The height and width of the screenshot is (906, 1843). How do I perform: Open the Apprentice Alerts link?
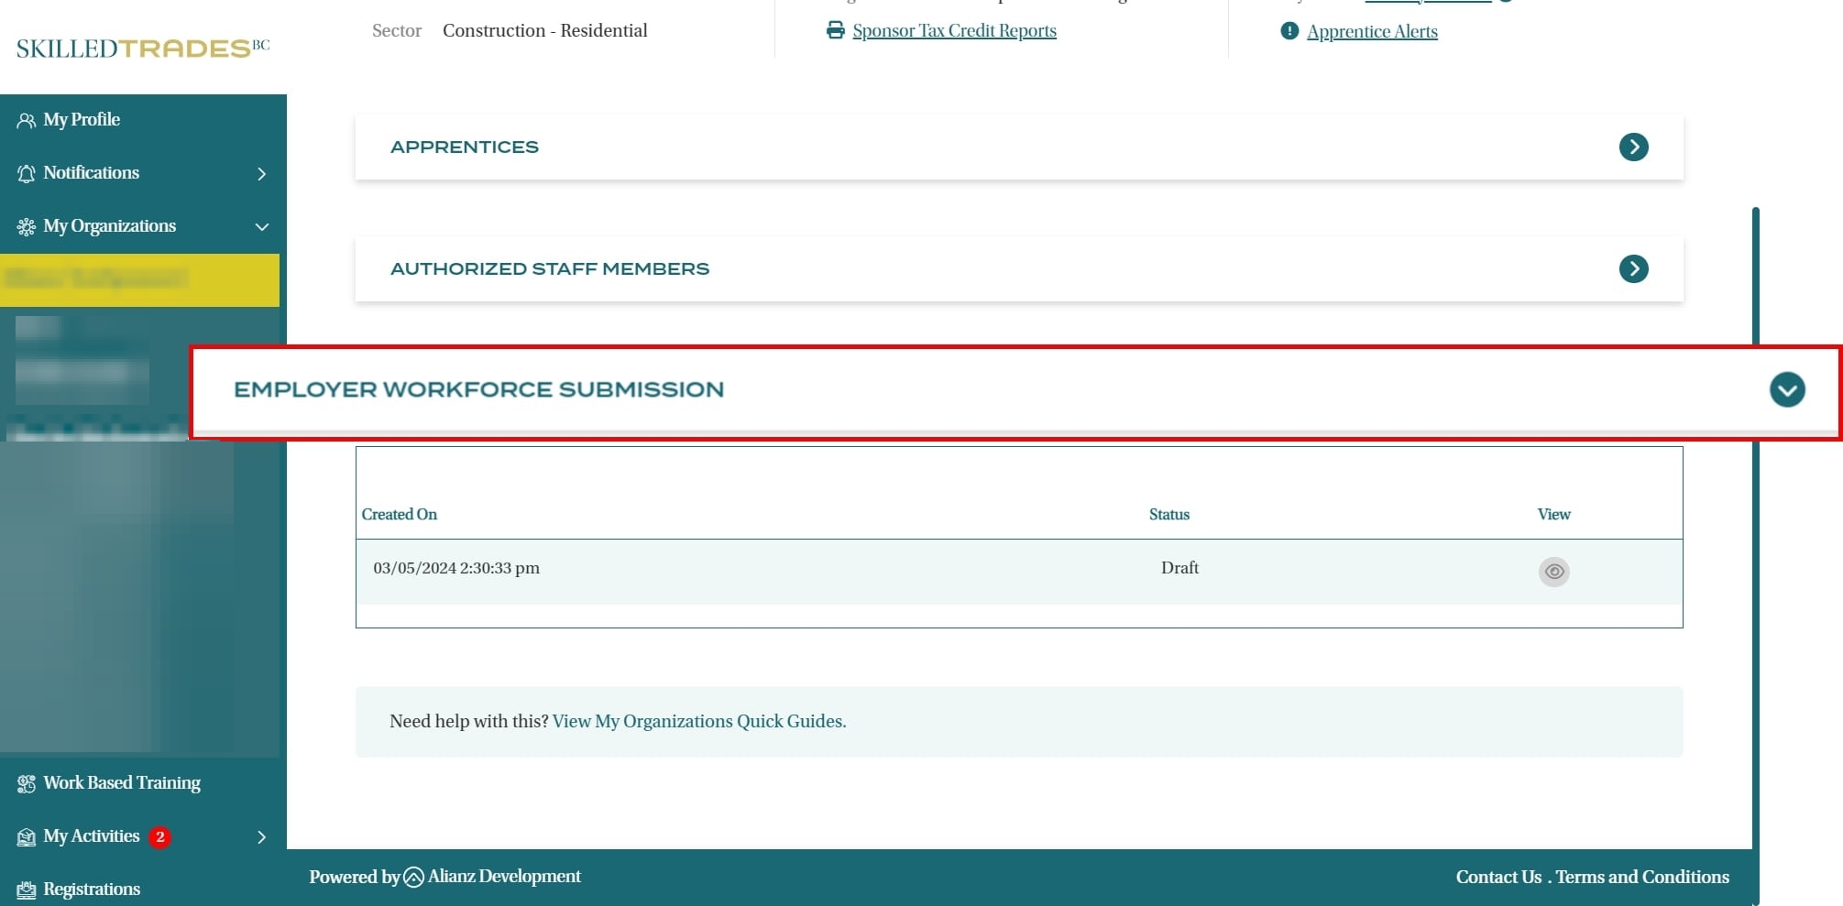pos(1372,31)
